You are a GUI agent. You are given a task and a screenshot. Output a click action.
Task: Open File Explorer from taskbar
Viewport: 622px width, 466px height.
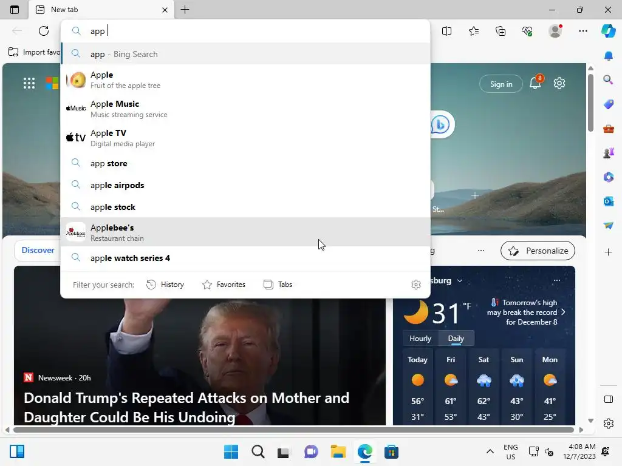click(338, 451)
